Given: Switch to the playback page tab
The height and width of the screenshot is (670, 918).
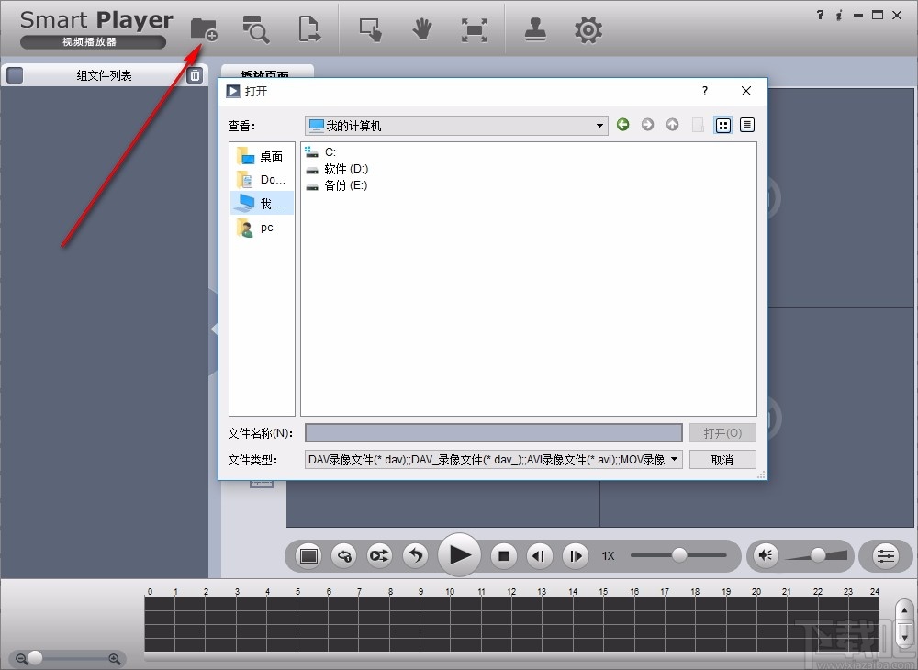Looking at the screenshot, I should (267, 72).
